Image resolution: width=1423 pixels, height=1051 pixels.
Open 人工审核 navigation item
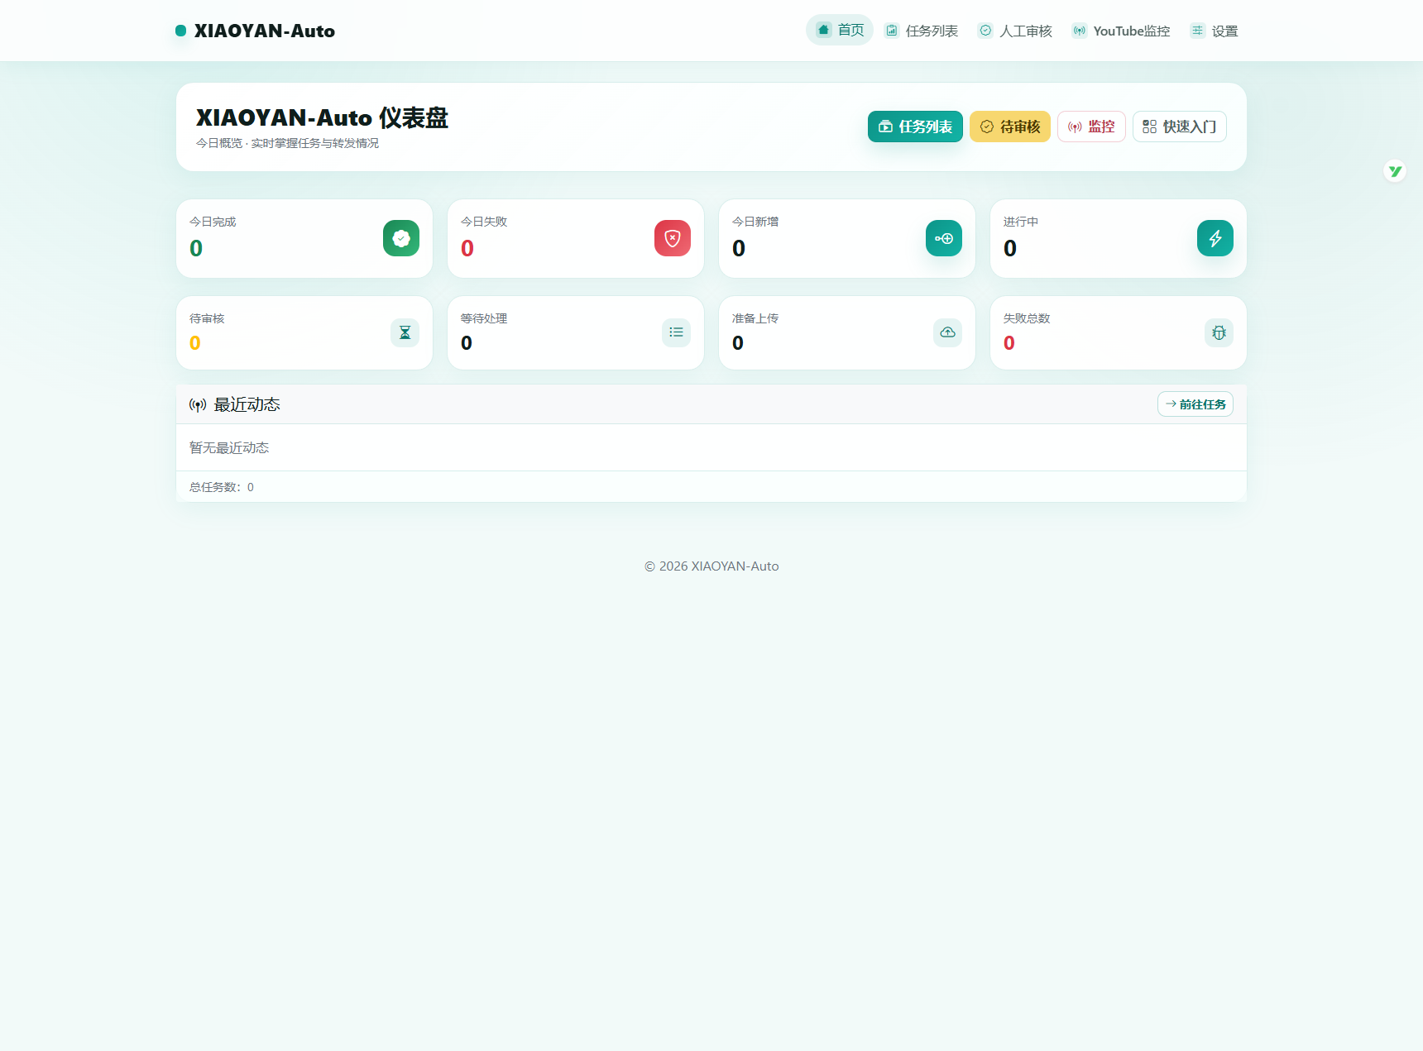tap(1015, 31)
